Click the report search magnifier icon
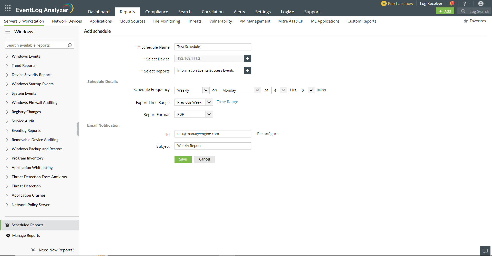 69,45
